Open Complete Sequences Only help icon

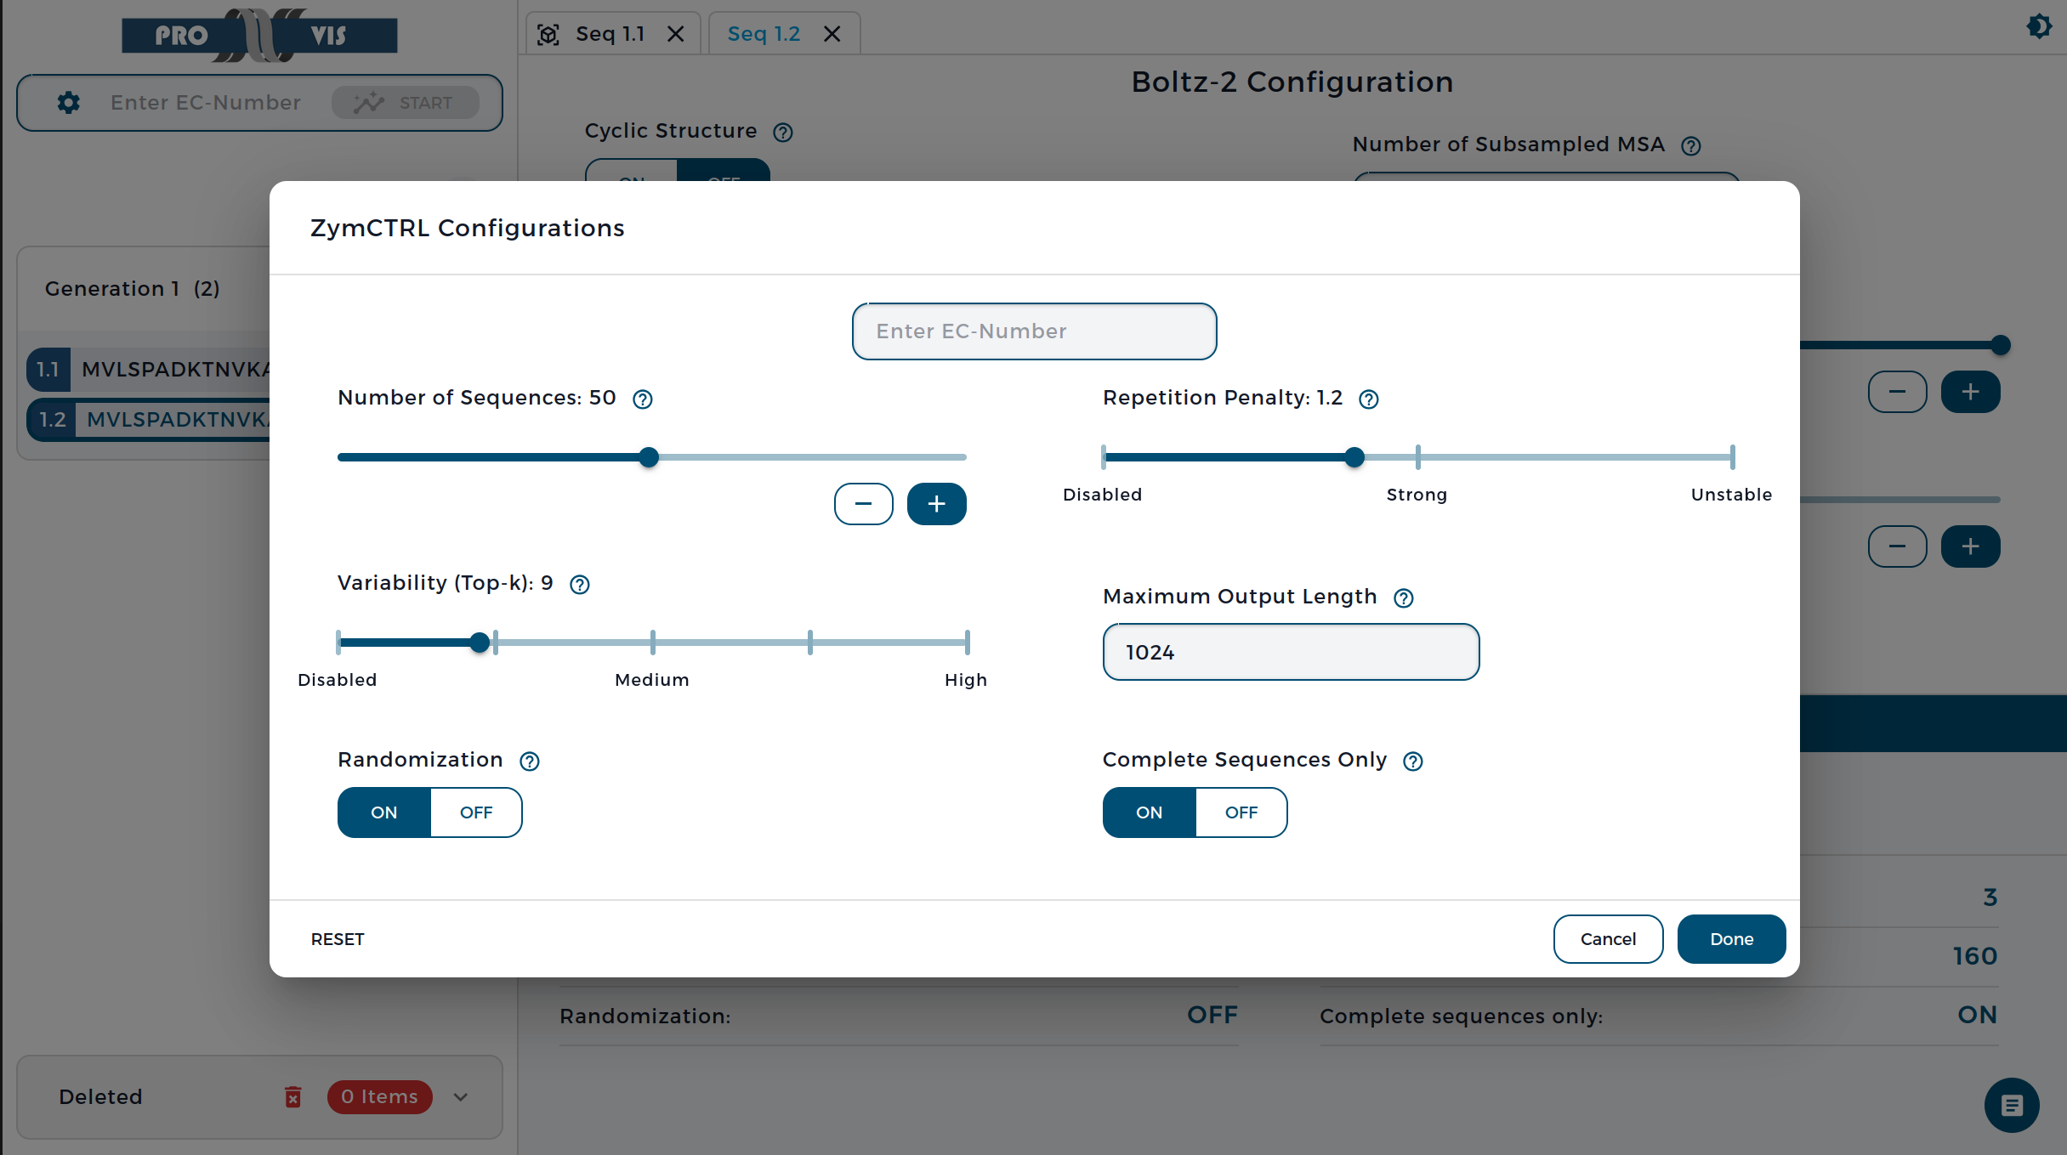(x=1413, y=762)
